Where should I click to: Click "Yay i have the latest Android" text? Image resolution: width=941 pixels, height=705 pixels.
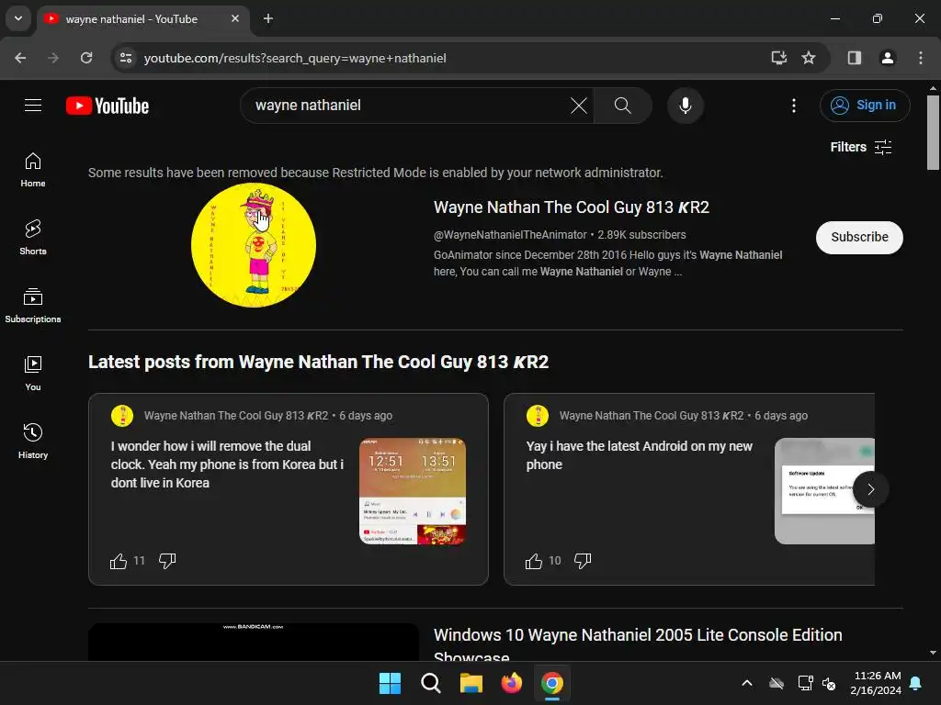[x=640, y=455]
